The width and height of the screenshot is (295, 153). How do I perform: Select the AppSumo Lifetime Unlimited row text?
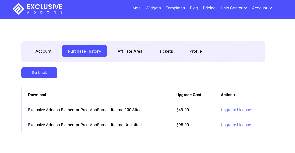(85, 125)
